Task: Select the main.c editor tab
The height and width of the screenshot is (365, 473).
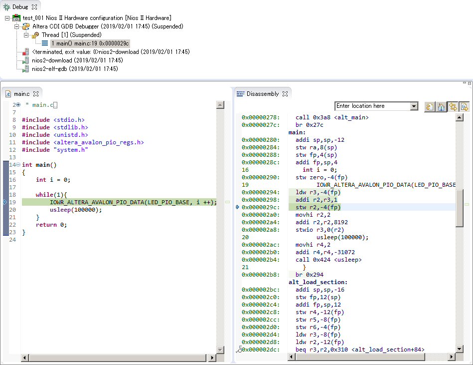Action: point(19,93)
